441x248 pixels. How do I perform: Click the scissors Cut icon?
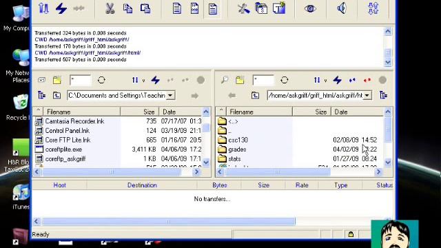click(x=110, y=8)
